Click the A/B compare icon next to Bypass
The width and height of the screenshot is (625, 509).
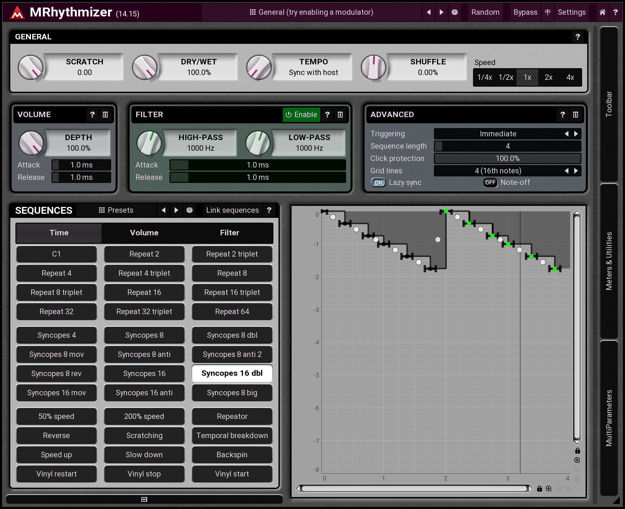547,12
